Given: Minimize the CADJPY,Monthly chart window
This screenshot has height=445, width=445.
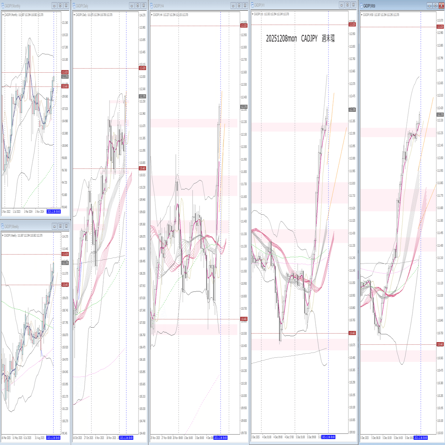Looking at the screenshot, I should point(54,6).
